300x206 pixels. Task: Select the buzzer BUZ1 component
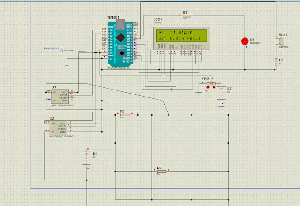pyautogui.click(x=281, y=41)
